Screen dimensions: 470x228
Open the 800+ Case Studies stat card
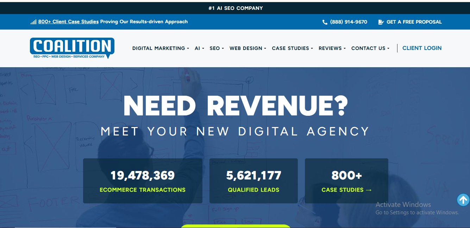(346, 181)
